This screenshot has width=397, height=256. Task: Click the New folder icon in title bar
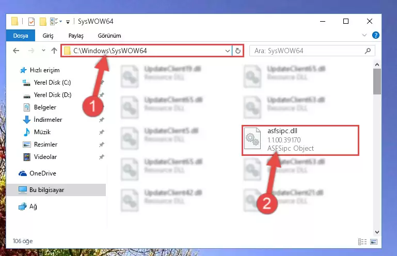43,22
